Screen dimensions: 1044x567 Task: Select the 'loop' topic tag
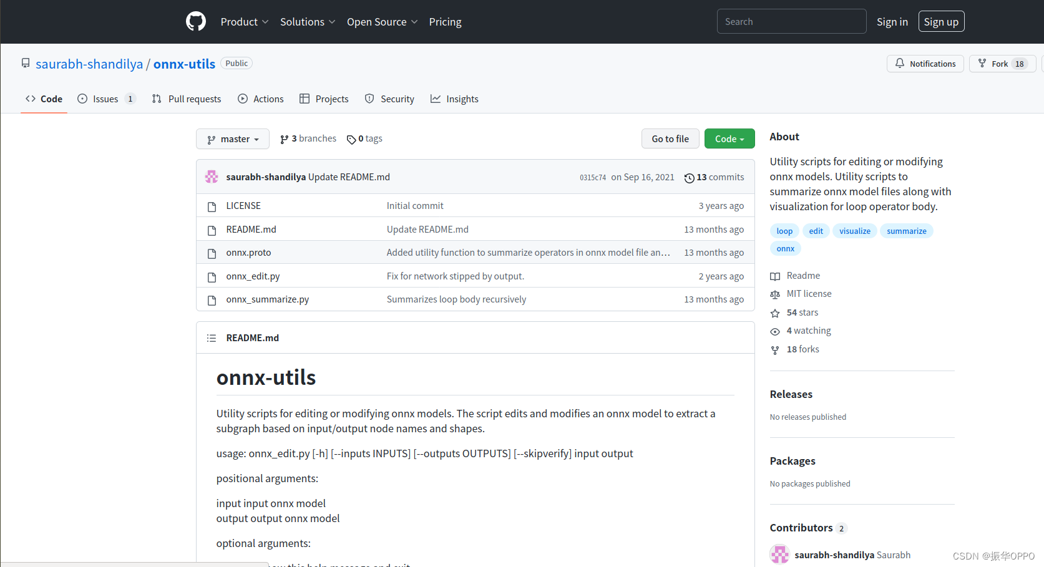[x=784, y=231]
